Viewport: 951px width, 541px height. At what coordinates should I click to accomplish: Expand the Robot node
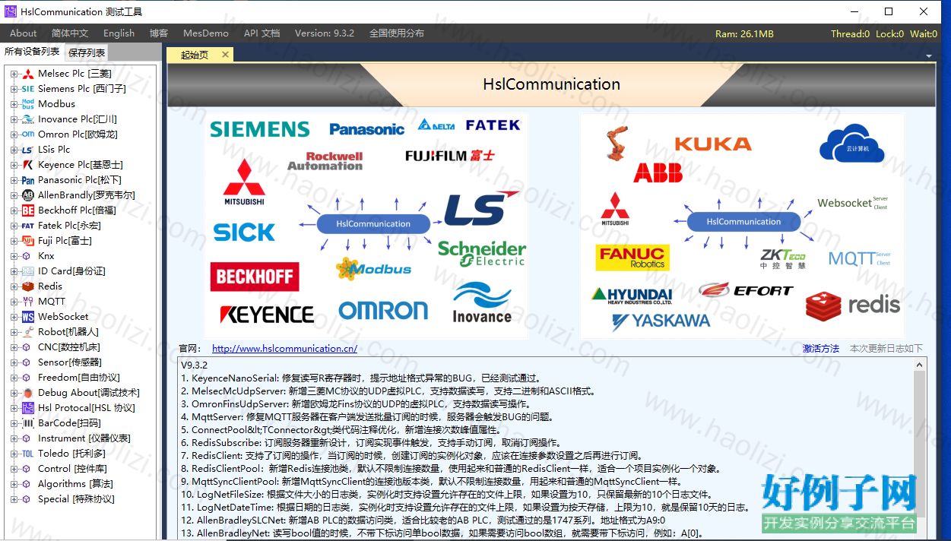click(x=14, y=332)
